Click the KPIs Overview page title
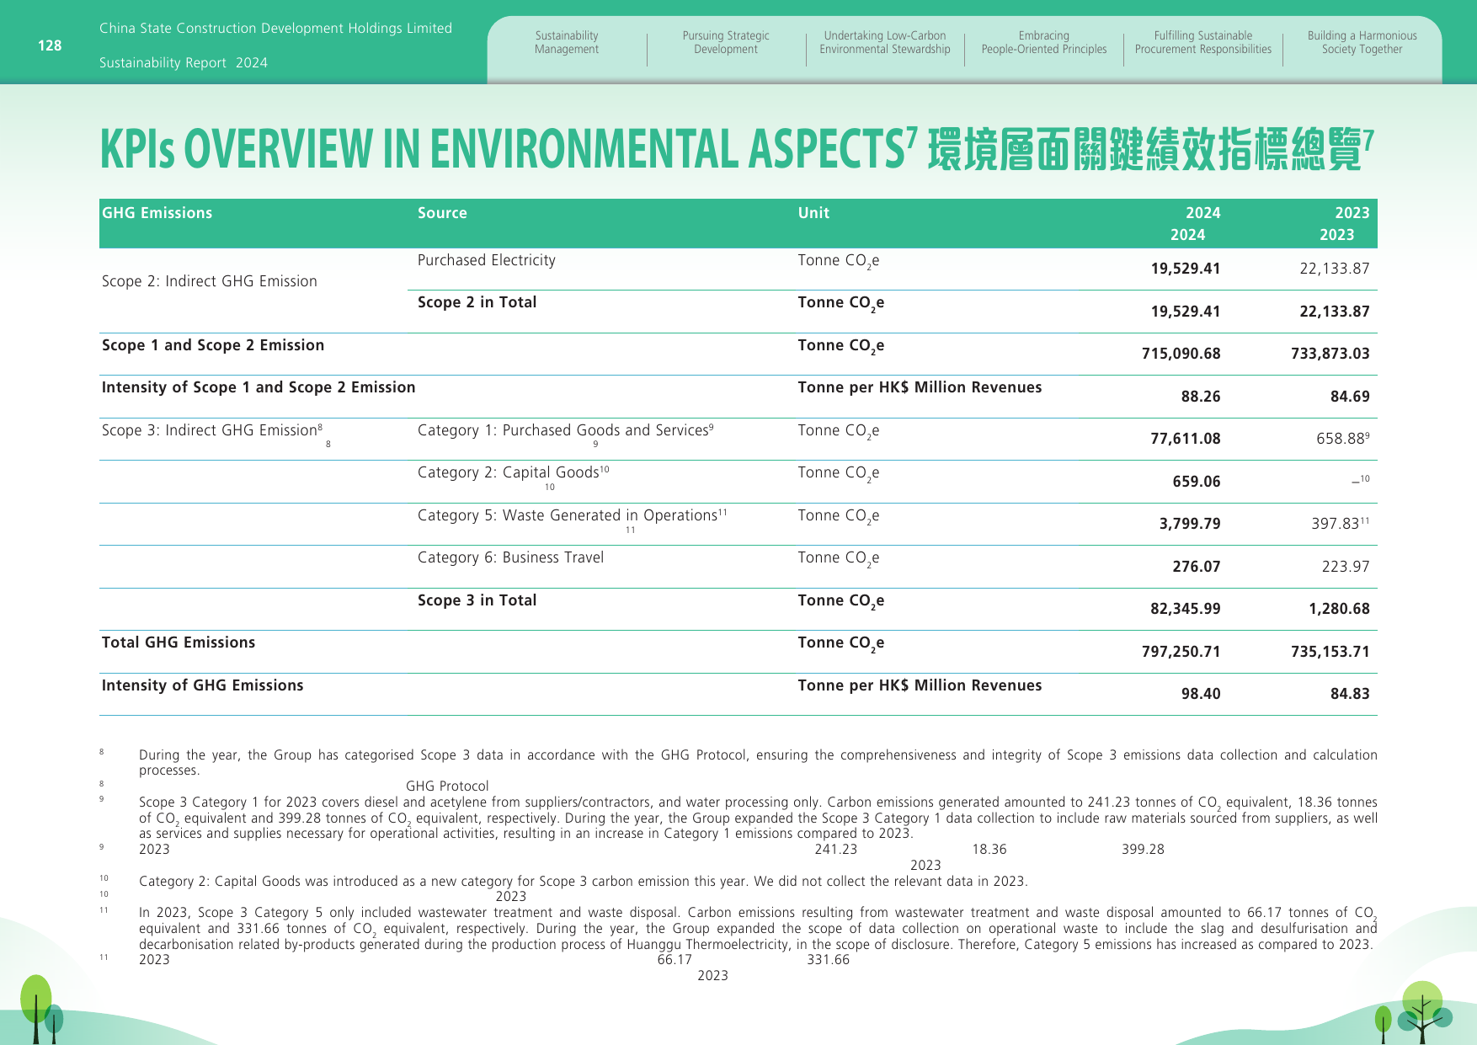The width and height of the screenshot is (1477, 1045). coord(737,149)
